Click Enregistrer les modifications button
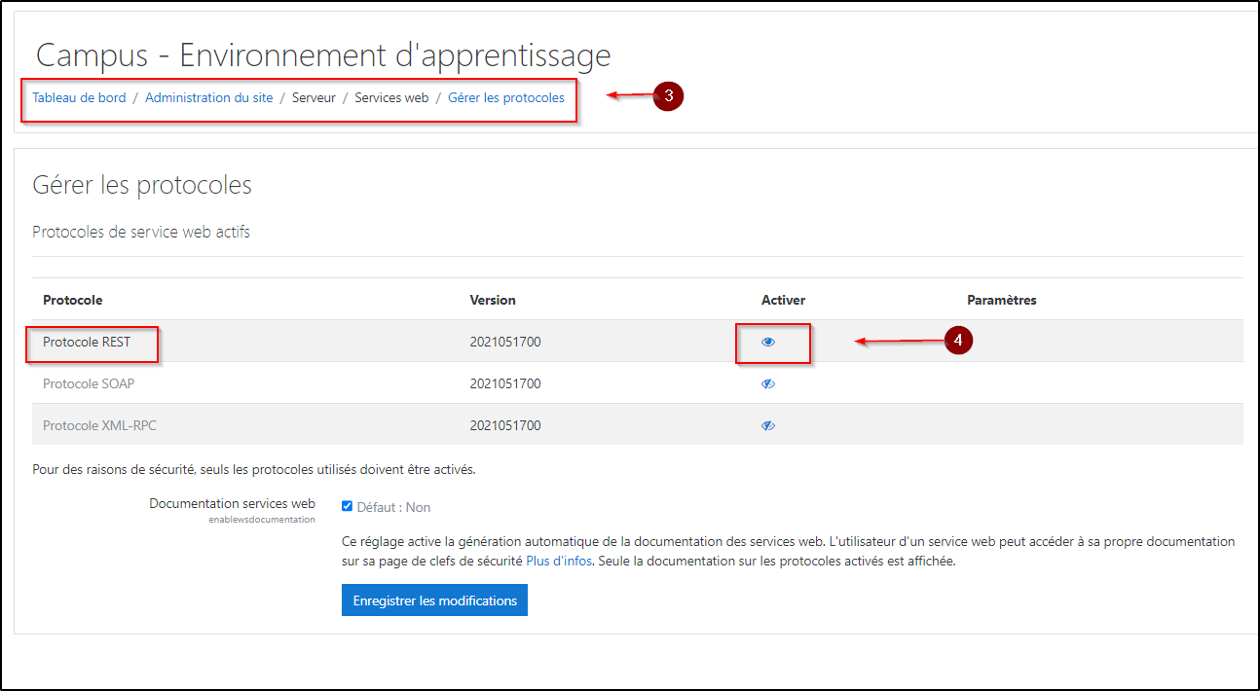This screenshot has width=1260, height=691. pyautogui.click(x=434, y=600)
